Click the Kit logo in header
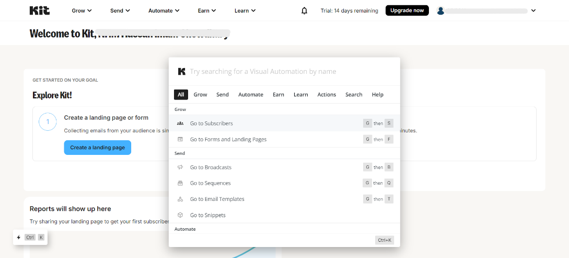 [x=40, y=10]
